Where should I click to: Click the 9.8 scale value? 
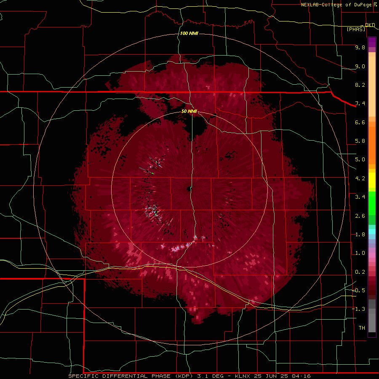[x=360, y=47]
